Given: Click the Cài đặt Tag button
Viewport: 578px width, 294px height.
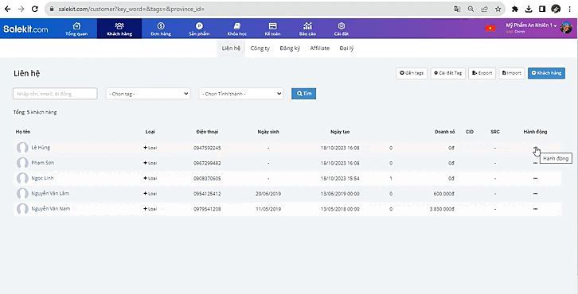Looking at the screenshot, I should click(x=448, y=73).
